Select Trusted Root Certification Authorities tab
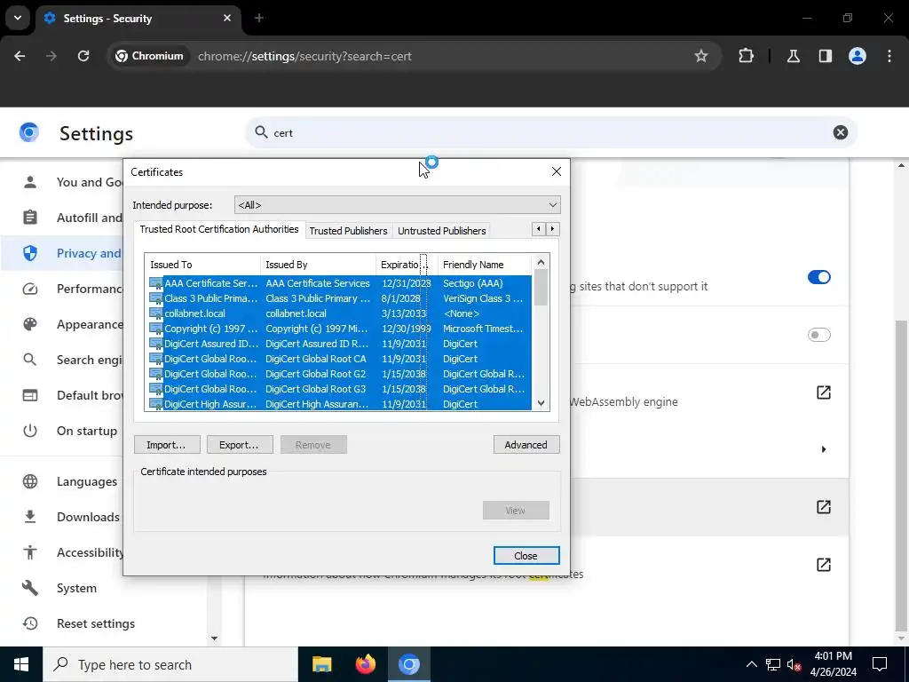 tap(219, 229)
